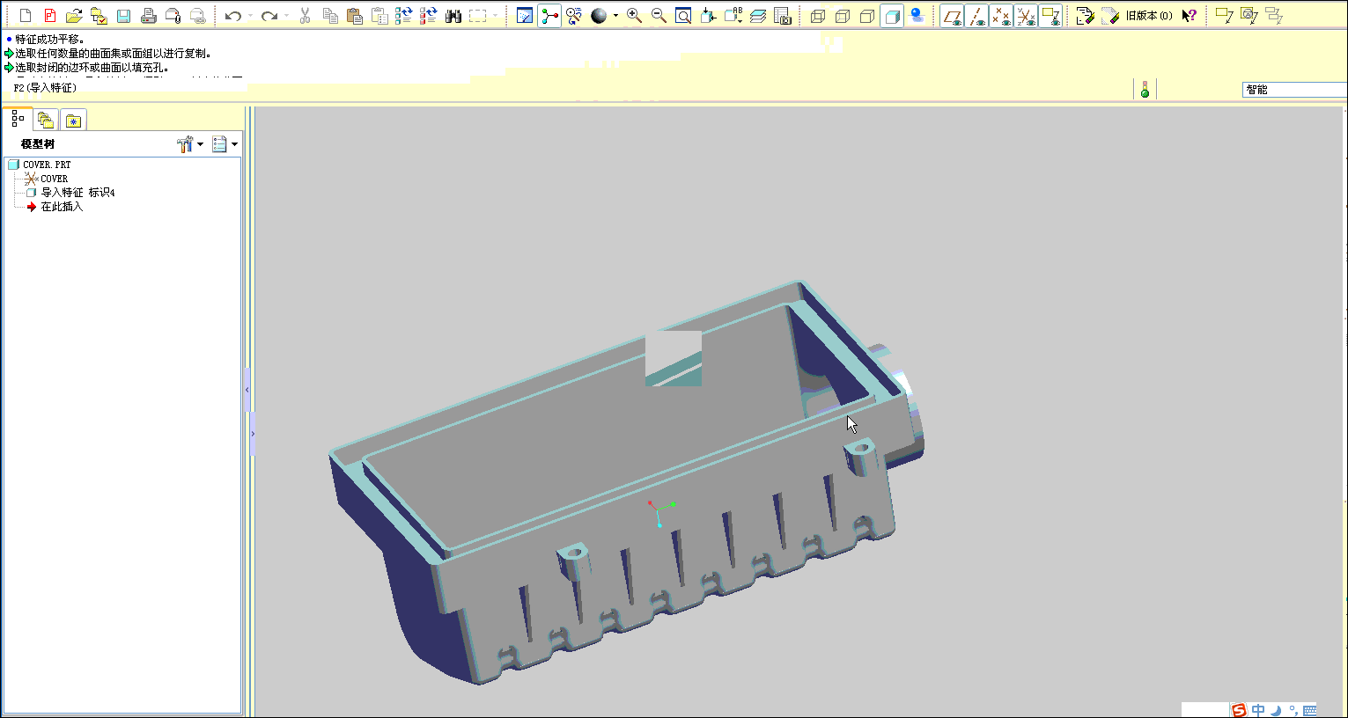Toggle the Spin Center display
This screenshot has width=1348, height=718.
click(549, 16)
